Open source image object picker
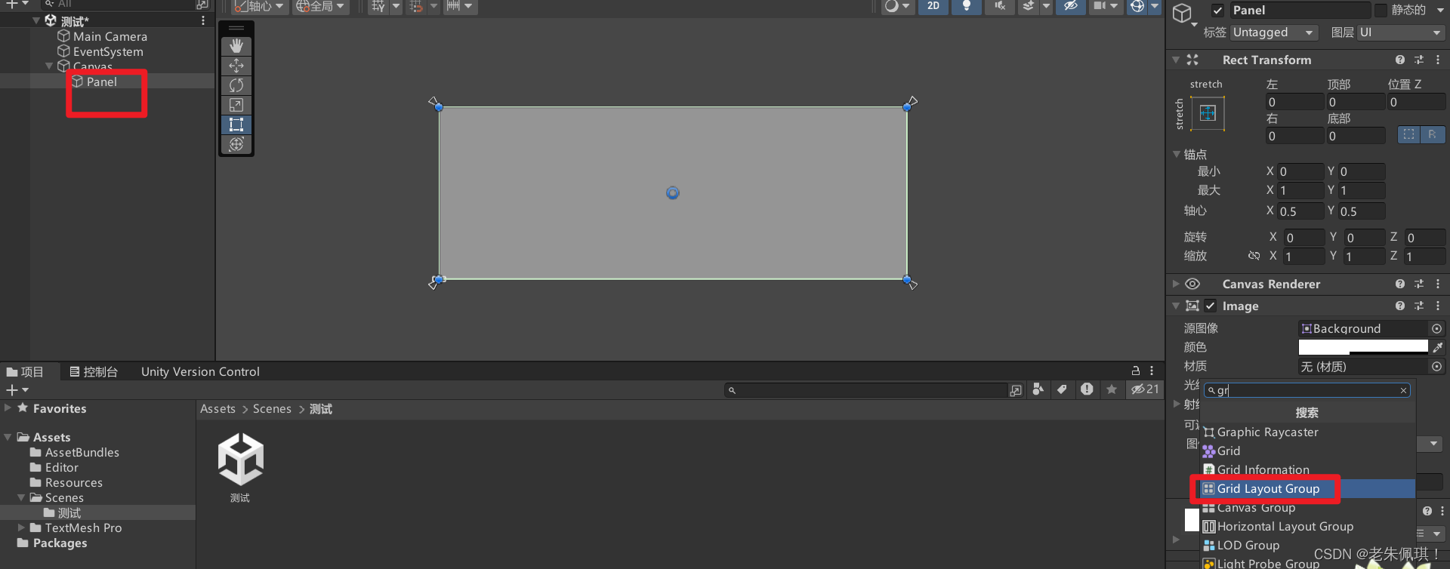This screenshot has height=569, width=1450. (x=1436, y=328)
